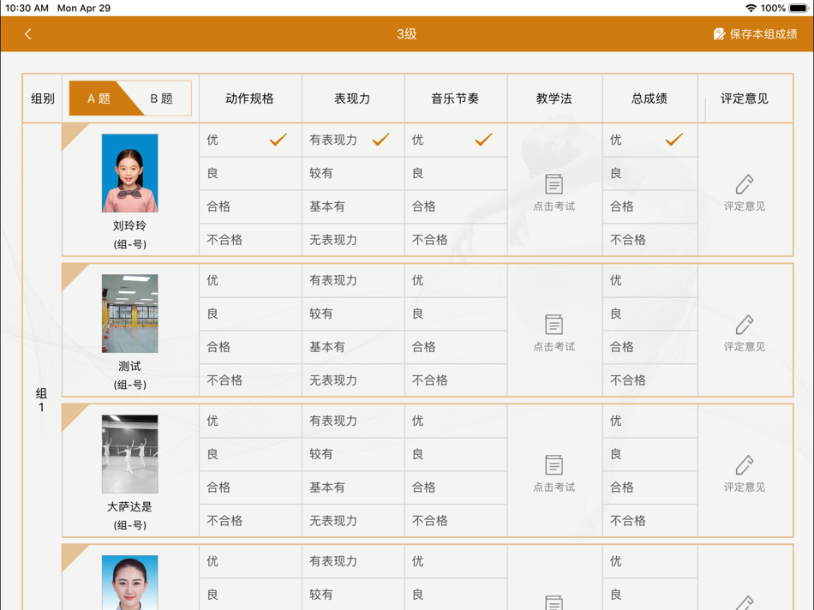Screen dimensions: 814x610
Task: Uncheck 优 under 总成绩 for 刘玲玲
Action: click(x=650, y=140)
